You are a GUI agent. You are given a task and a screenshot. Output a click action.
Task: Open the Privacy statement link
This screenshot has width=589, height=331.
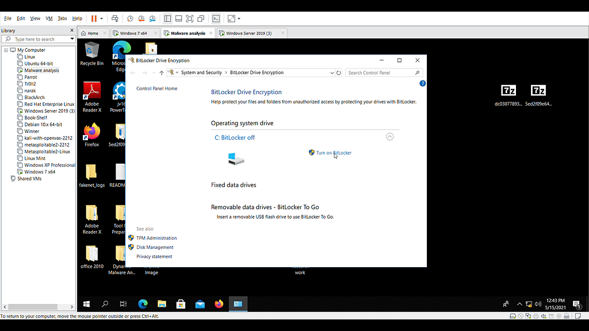pos(154,257)
